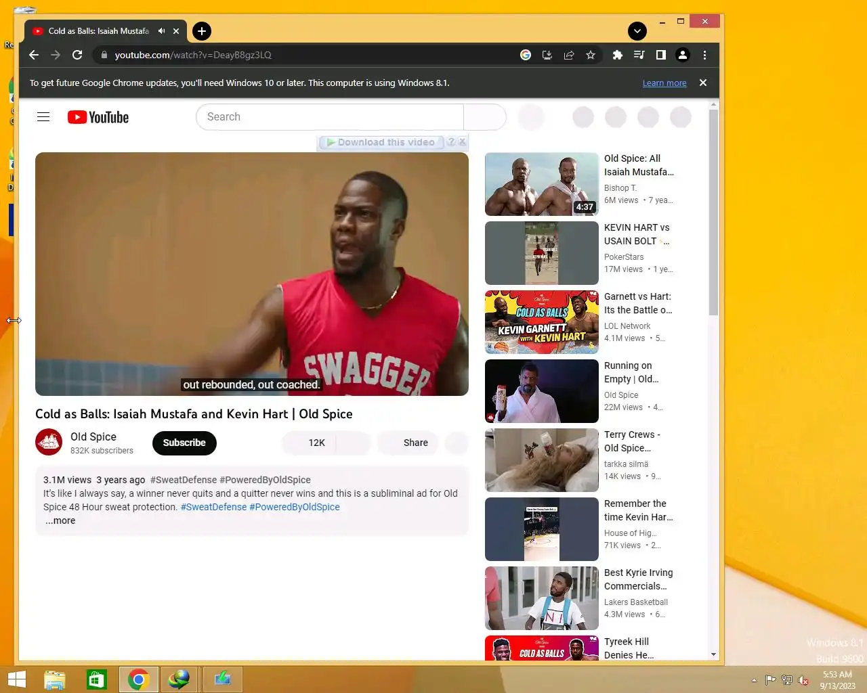867x693 pixels.
Task: Click the video player
Action: pos(252,274)
